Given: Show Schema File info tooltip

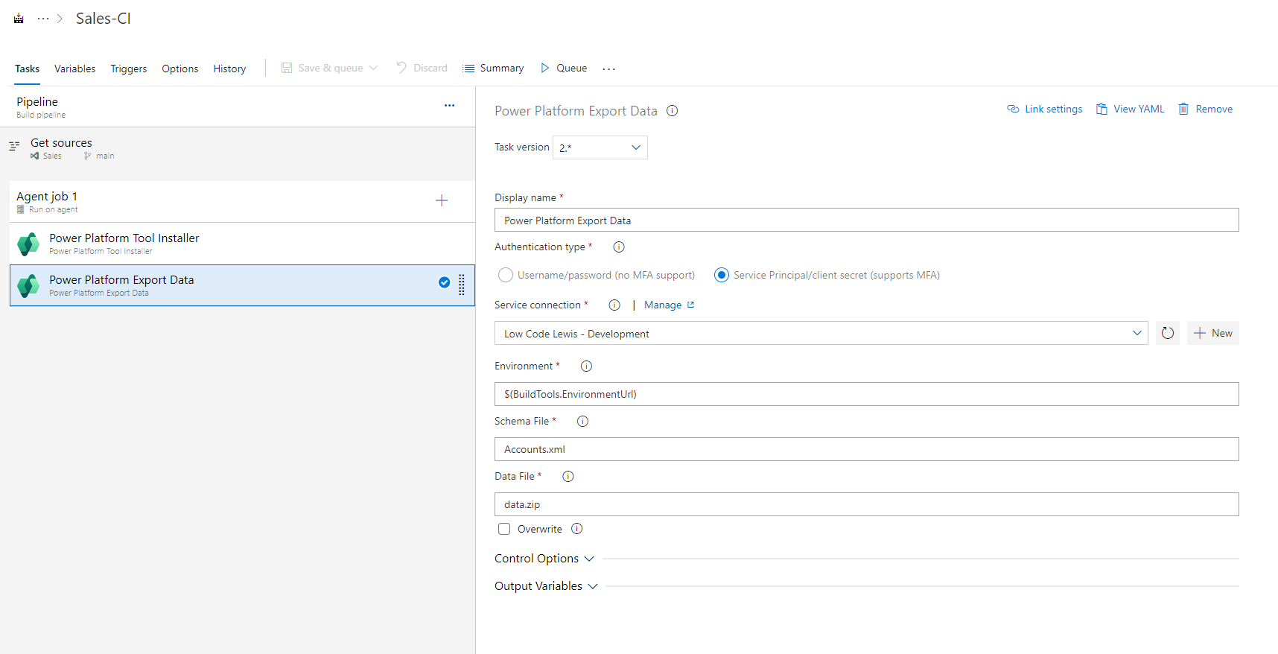Looking at the screenshot, I should tap(582, 422).
